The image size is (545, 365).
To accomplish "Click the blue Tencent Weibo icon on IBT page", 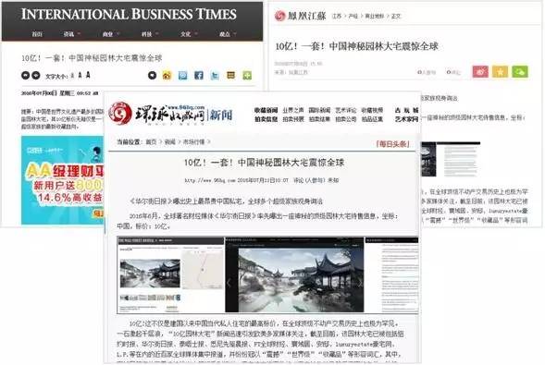I will click(x=182, y=75).
